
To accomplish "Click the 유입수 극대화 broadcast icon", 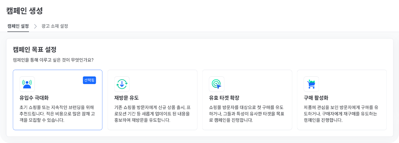I will tap(27, 84).
